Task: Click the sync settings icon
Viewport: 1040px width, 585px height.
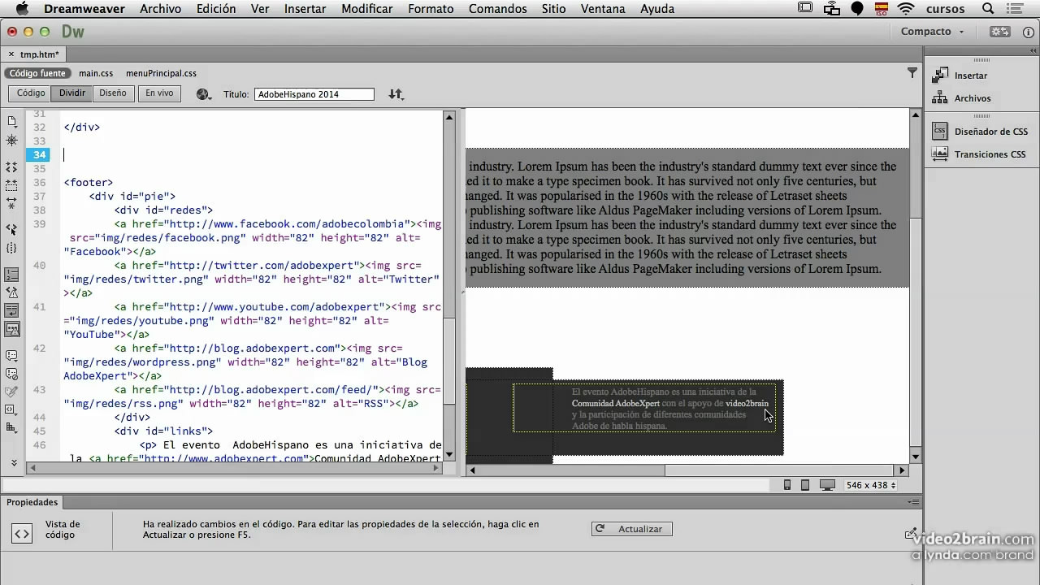Action: click(x=999, y=32)
